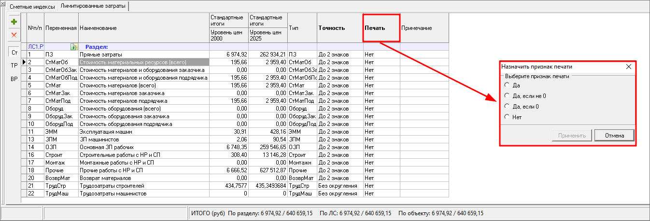The image size is (650, 221).
Task: Select the Нет radio option
Action: coord(507,117)
